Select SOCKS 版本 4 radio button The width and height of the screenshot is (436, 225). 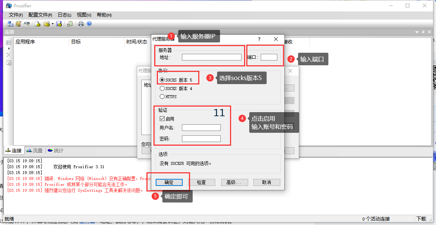point(162,89)
